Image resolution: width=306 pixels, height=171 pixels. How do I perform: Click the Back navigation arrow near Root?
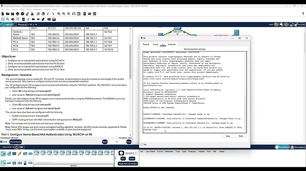click(276, 25)
